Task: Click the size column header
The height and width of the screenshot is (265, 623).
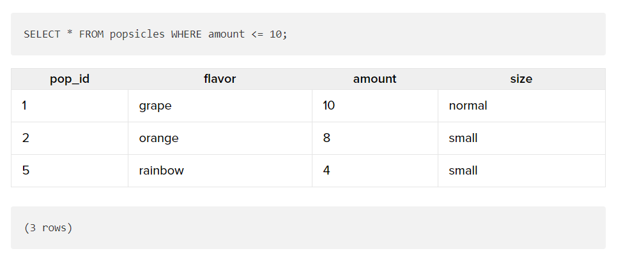Action: pos(521,79)
